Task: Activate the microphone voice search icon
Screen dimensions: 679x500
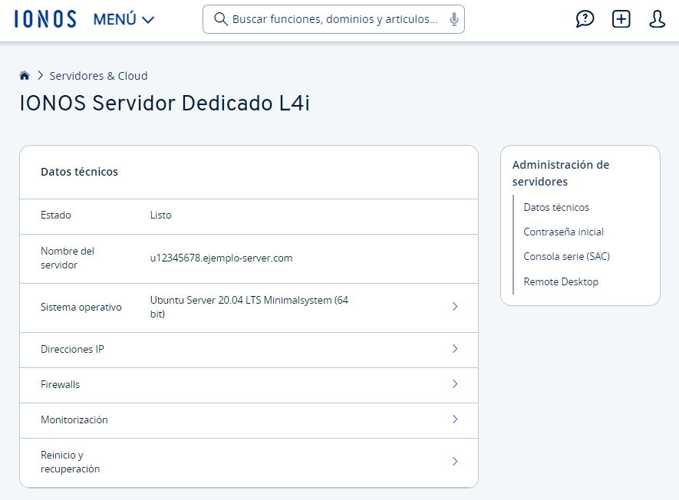Action: coord(454,19)
